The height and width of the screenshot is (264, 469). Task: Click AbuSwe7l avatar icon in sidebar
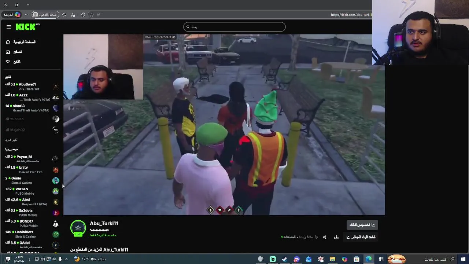click(56, 87)
